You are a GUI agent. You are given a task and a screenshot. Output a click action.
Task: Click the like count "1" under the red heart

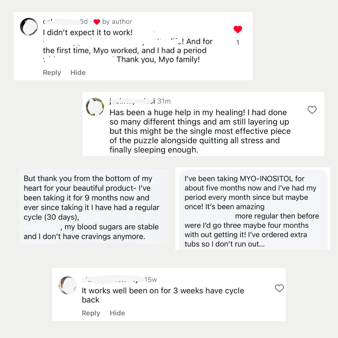238,43
